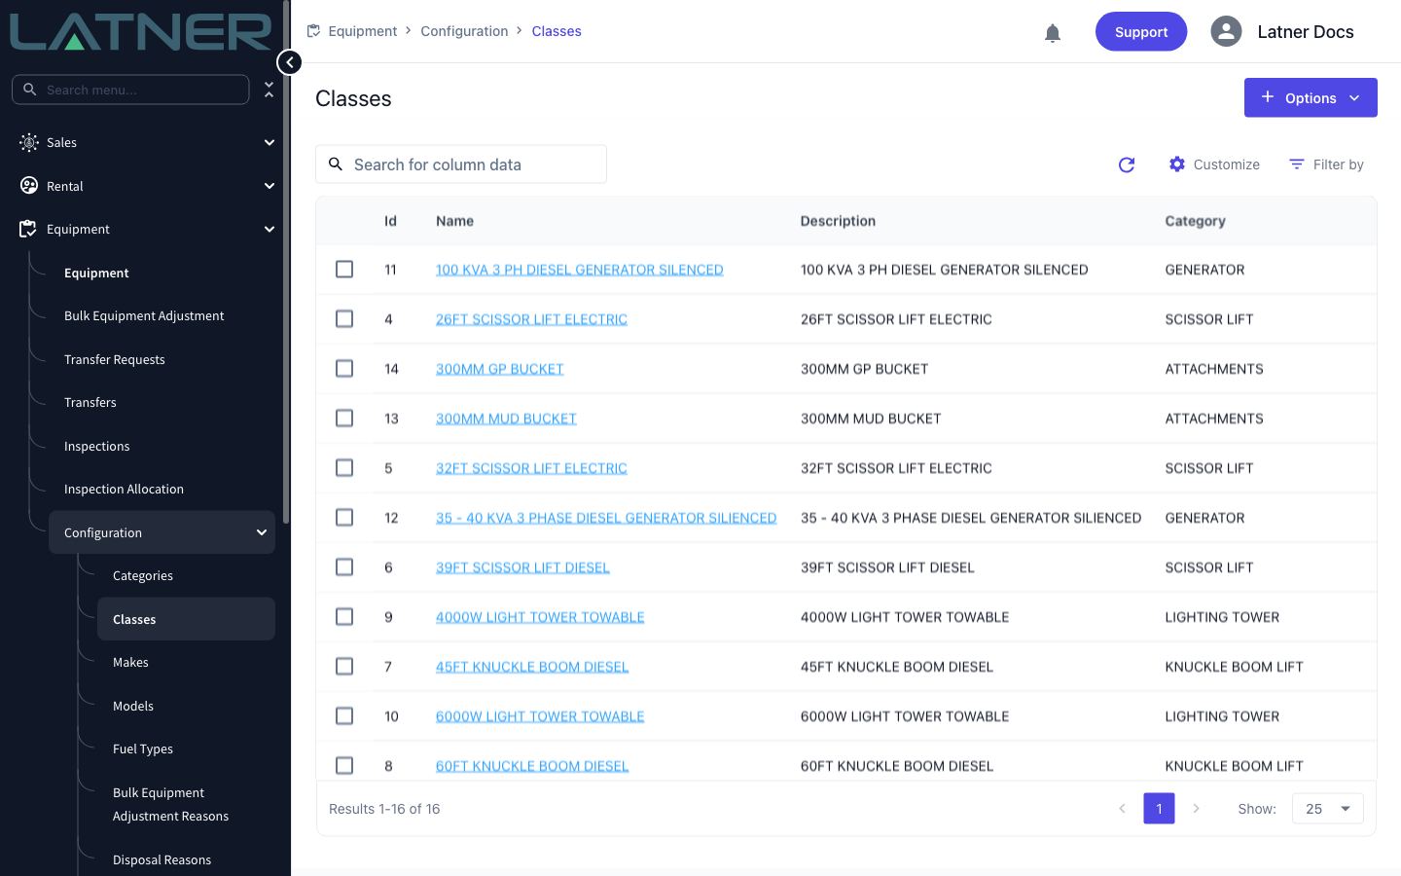Screen dimensions: 1401x876
Task: Sort by the Name column header
Action: click(x=454, y=221)
